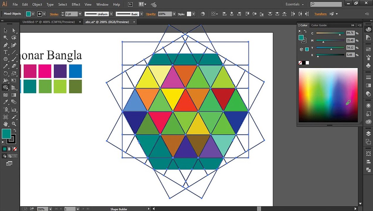Choose the Scale tool

[x=14, y=73]
